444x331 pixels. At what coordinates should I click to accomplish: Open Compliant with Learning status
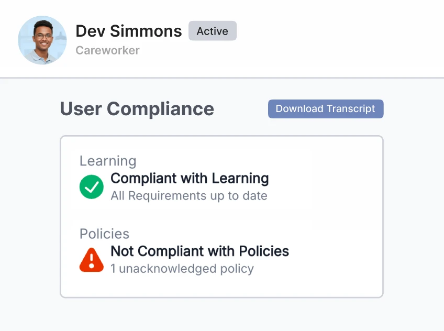click(x=190, y=179)
